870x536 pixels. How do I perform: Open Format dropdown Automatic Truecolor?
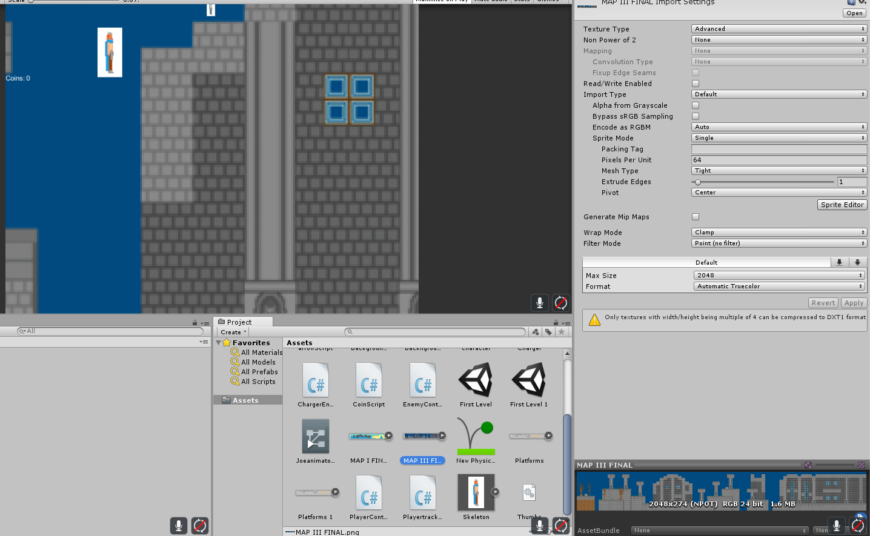click(x=779, y=286)
